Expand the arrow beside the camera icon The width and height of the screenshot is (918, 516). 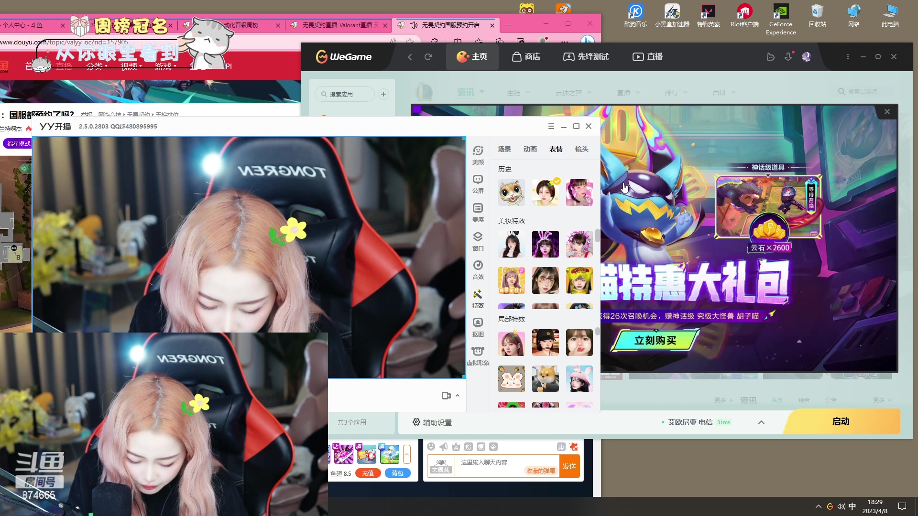pyautogui.click(x=458, y=396)
